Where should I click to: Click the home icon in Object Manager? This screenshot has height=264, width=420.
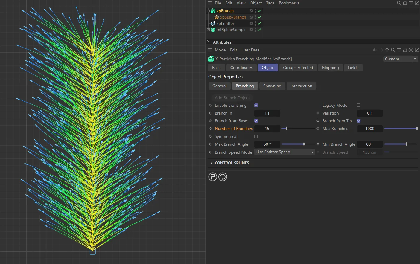coord(405,3)
